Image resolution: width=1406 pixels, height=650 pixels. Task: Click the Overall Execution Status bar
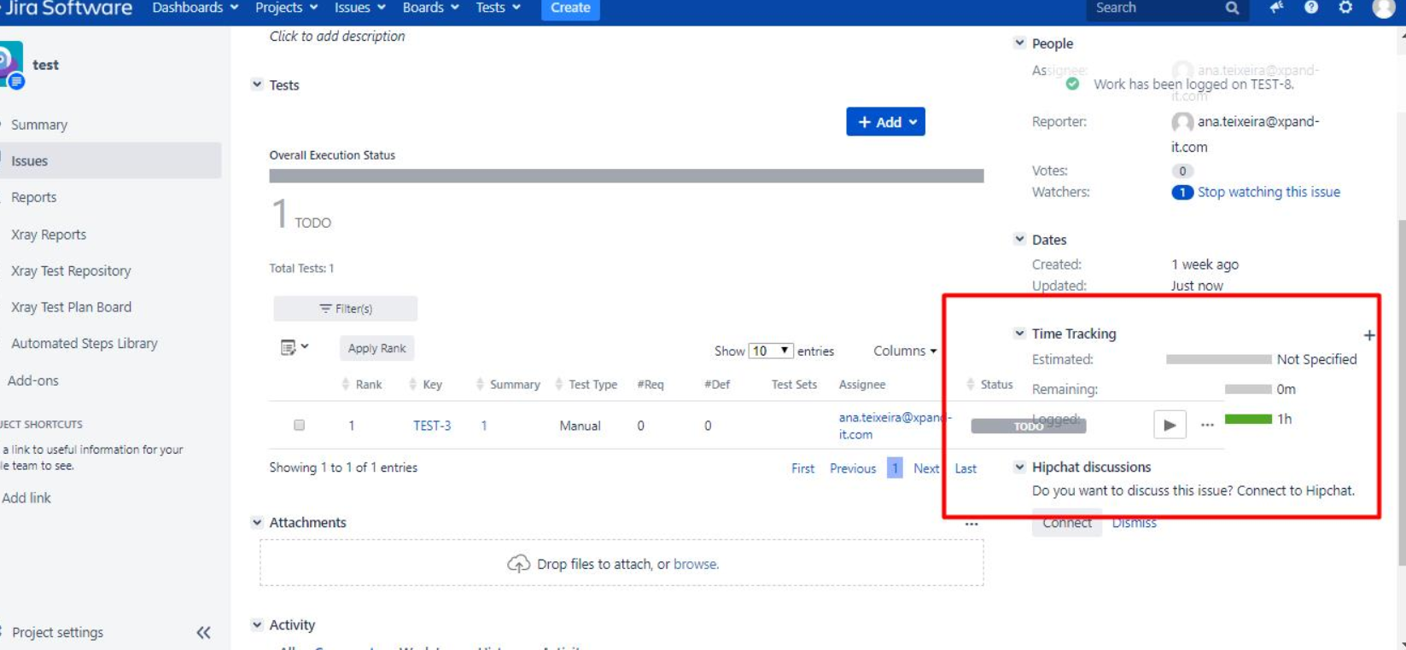[626, 176]
